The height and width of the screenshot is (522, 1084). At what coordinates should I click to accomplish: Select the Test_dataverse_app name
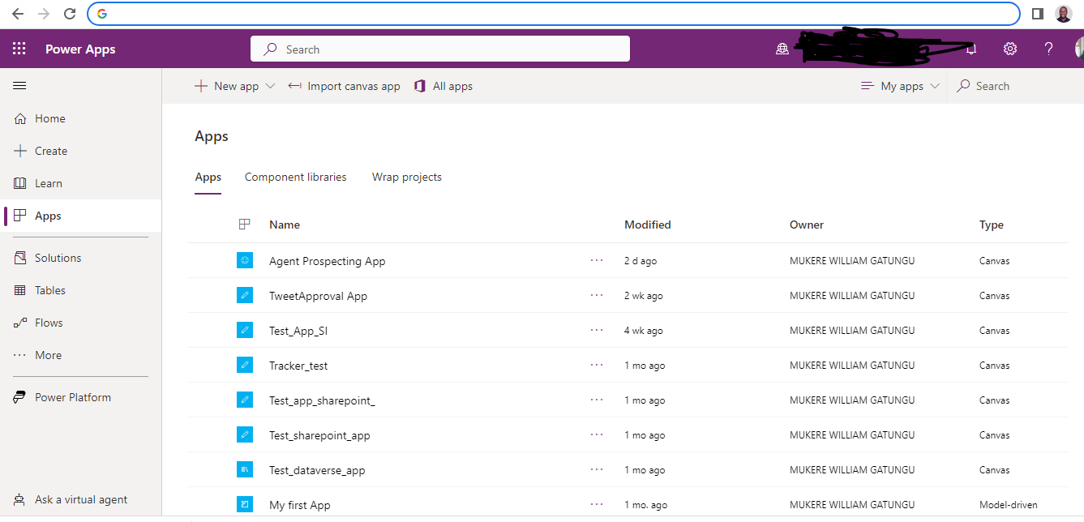(x=318, y=470)
